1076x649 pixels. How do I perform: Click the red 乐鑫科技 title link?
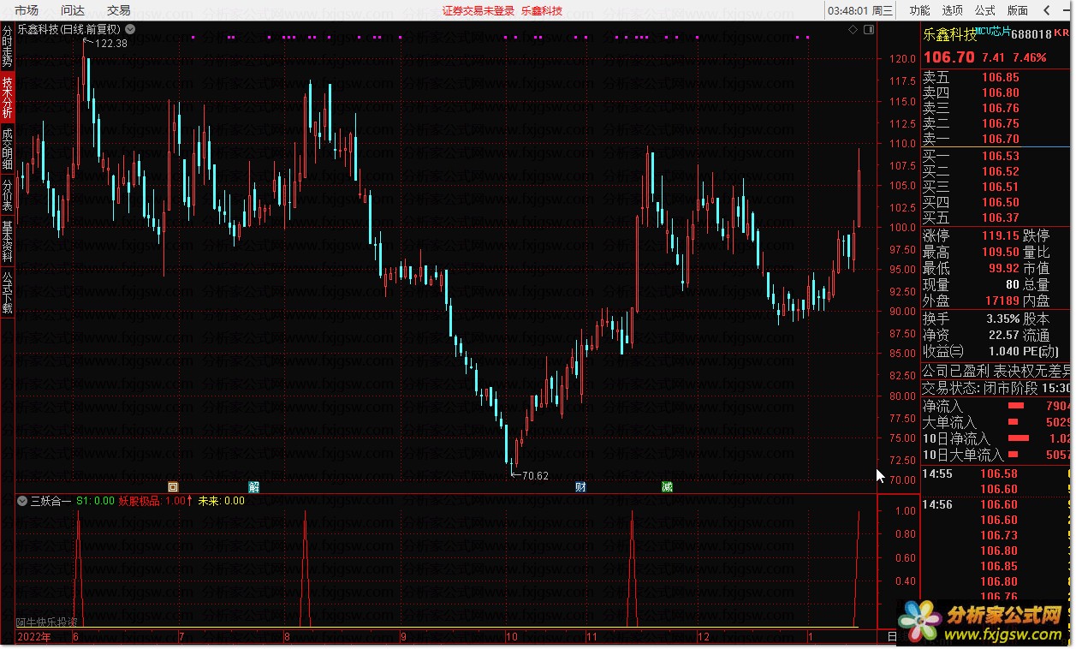click(542, 10)
